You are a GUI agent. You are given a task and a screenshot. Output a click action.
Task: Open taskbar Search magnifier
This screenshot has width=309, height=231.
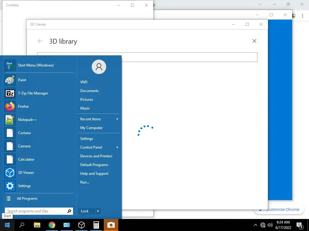(22, 225)
